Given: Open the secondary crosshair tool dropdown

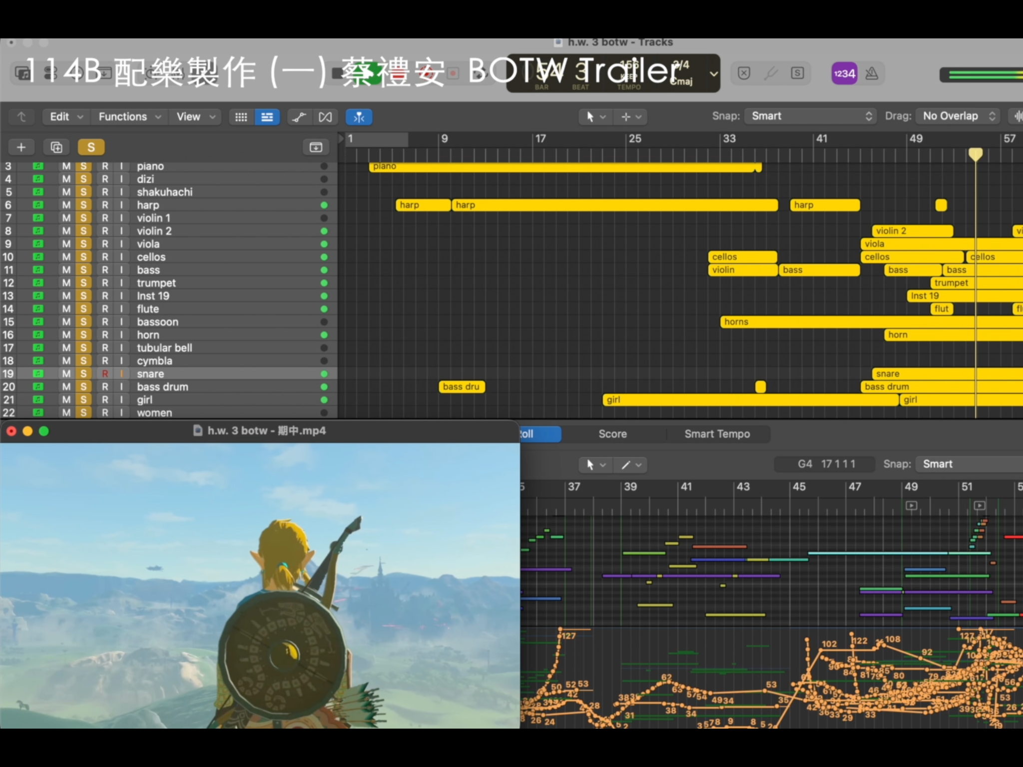Looking at the screenshot, I should click(x=631, y=117).
